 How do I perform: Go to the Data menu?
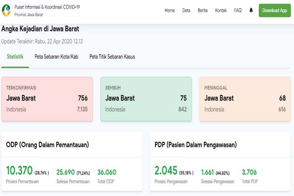pos(186,10)
